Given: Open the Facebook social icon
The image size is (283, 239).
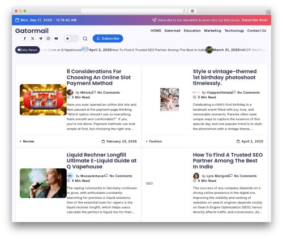Looking at the screenshot, I should 25,38.
